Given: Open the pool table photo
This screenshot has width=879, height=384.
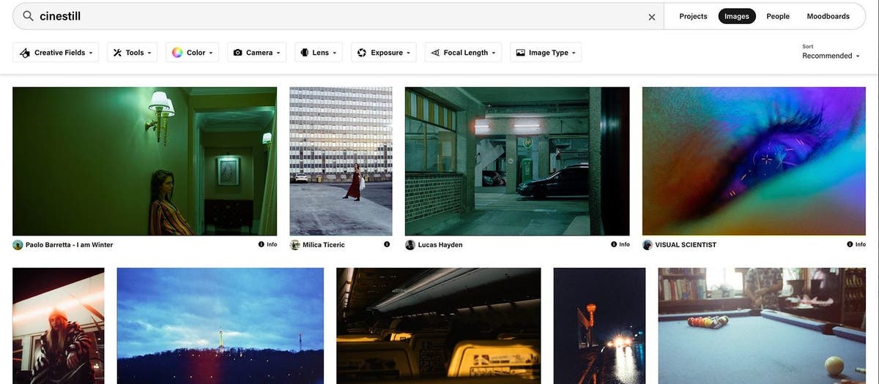Looking at the screenshot, I should point(762,325).
